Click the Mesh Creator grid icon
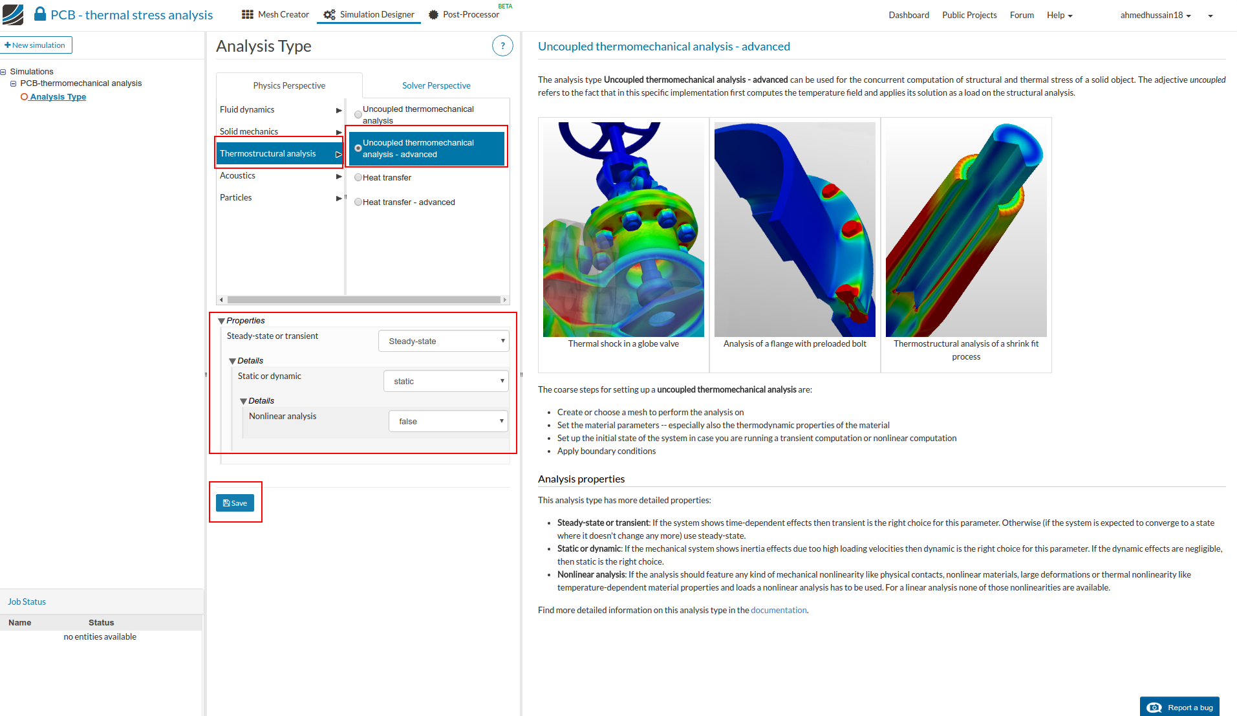Image resolution: width=1237 pixels, height=716 pixels. click(248, 14)
